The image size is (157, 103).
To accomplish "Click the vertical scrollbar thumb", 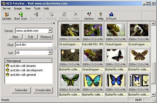I will [x=153, y=73].
